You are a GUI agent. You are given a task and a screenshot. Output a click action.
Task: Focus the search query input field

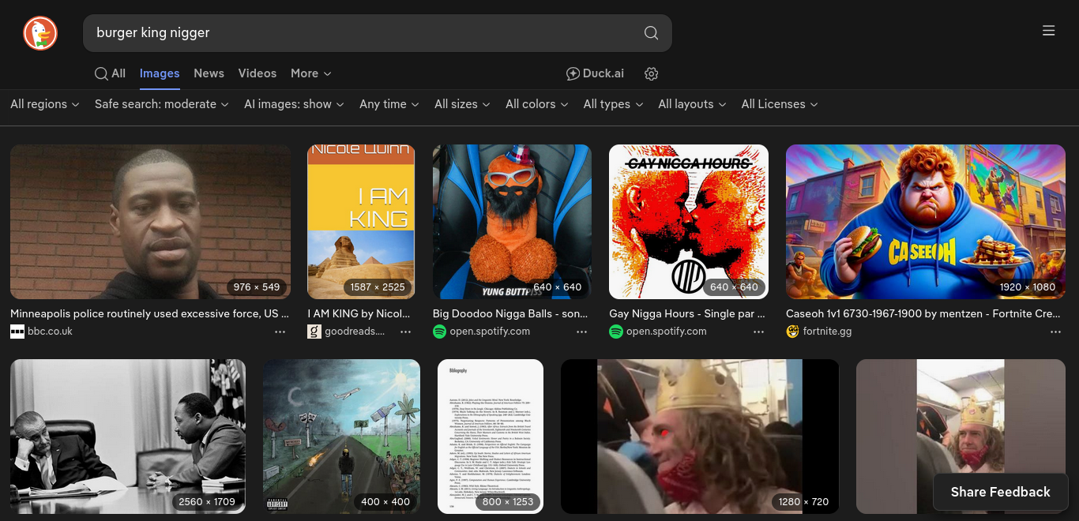tap(363, 33)
